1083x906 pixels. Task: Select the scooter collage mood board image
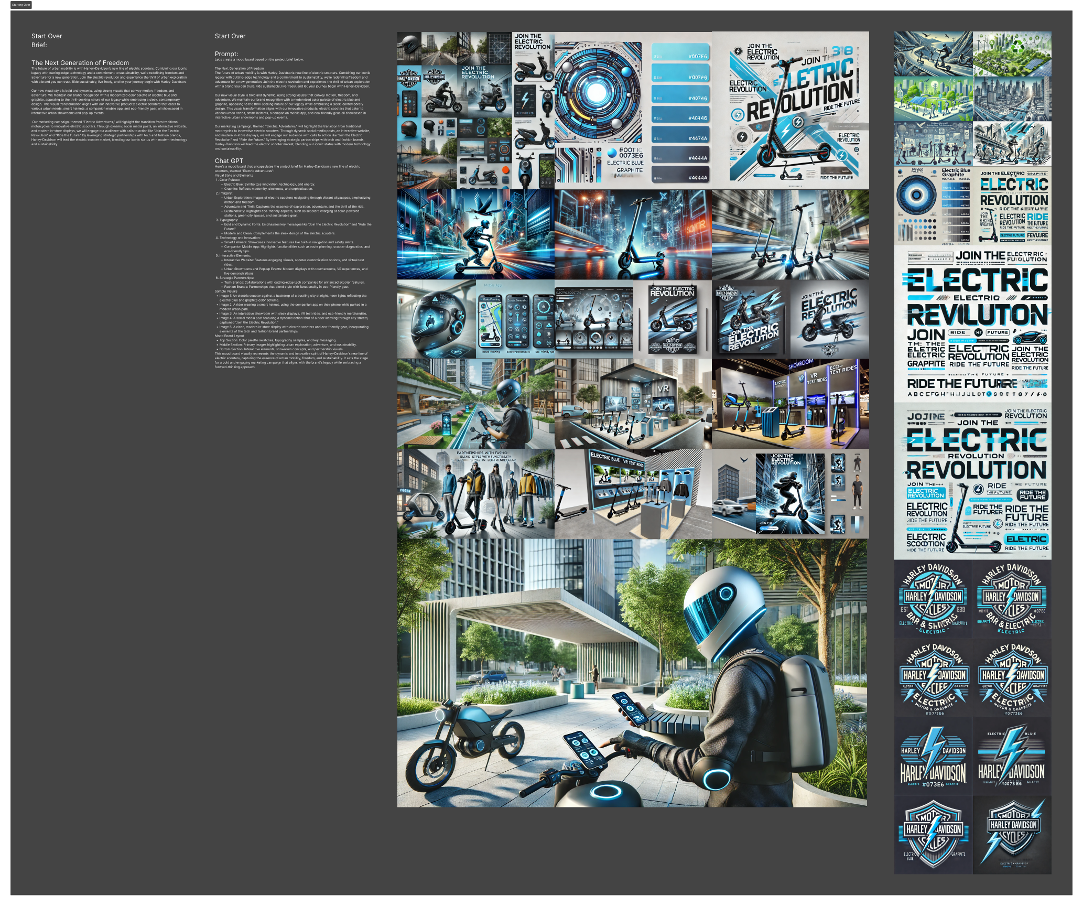(x=475, y=110)
